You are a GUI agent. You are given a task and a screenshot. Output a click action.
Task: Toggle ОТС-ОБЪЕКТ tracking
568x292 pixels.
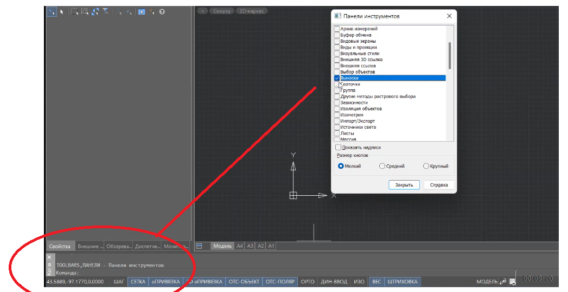click(244, 282)
